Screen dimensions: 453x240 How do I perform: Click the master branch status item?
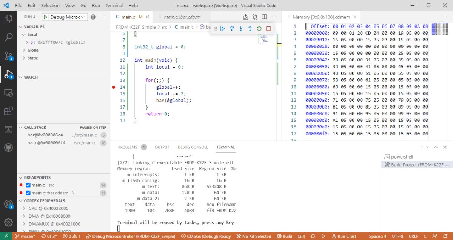pyautogui.click(x=25, y=236)
